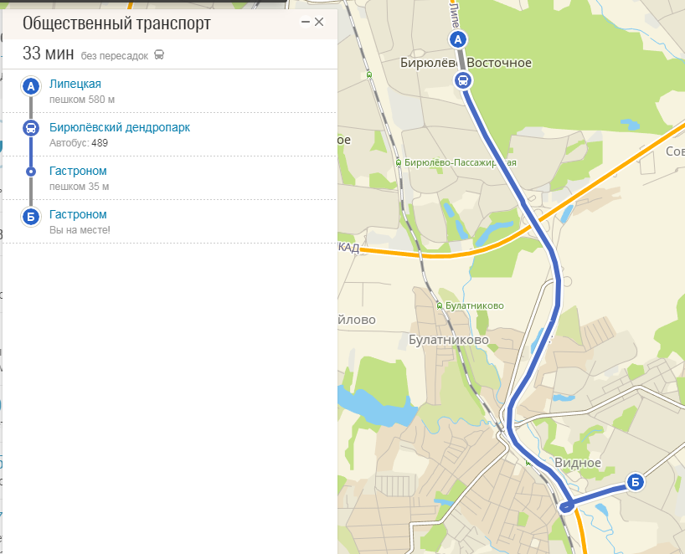The width and height of the screenshot is (685, 554).
Task: Click the A icon beside Липецкая in the panel
Action: 31,86
